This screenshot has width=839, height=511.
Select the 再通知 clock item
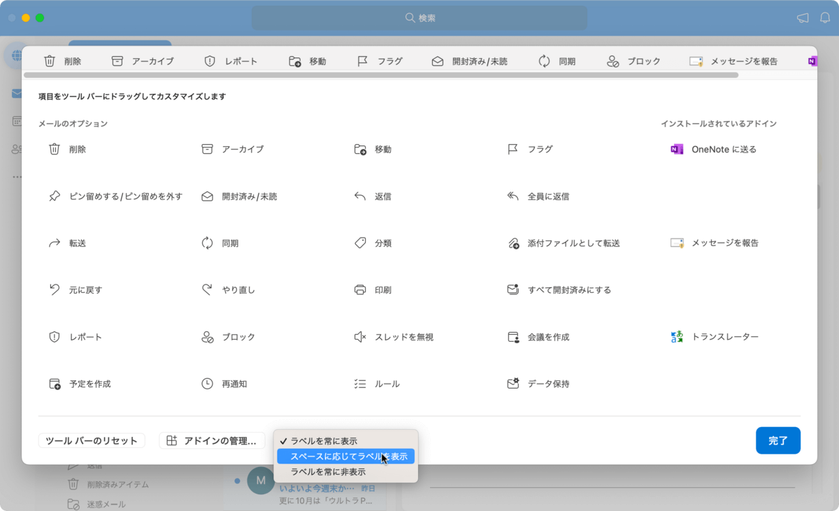click(x=224, y=384)
